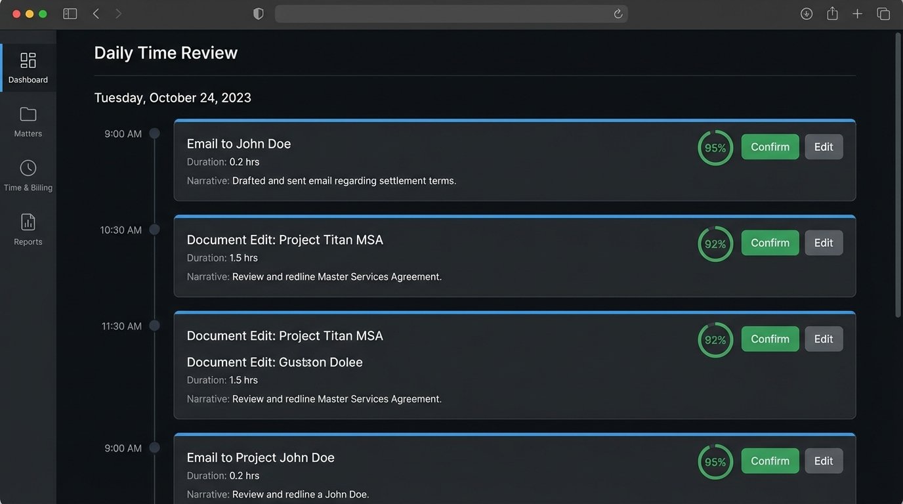903x504 pixels.
Task: Open the Downloads icon in the toolbar
Action: click(806, 13)
